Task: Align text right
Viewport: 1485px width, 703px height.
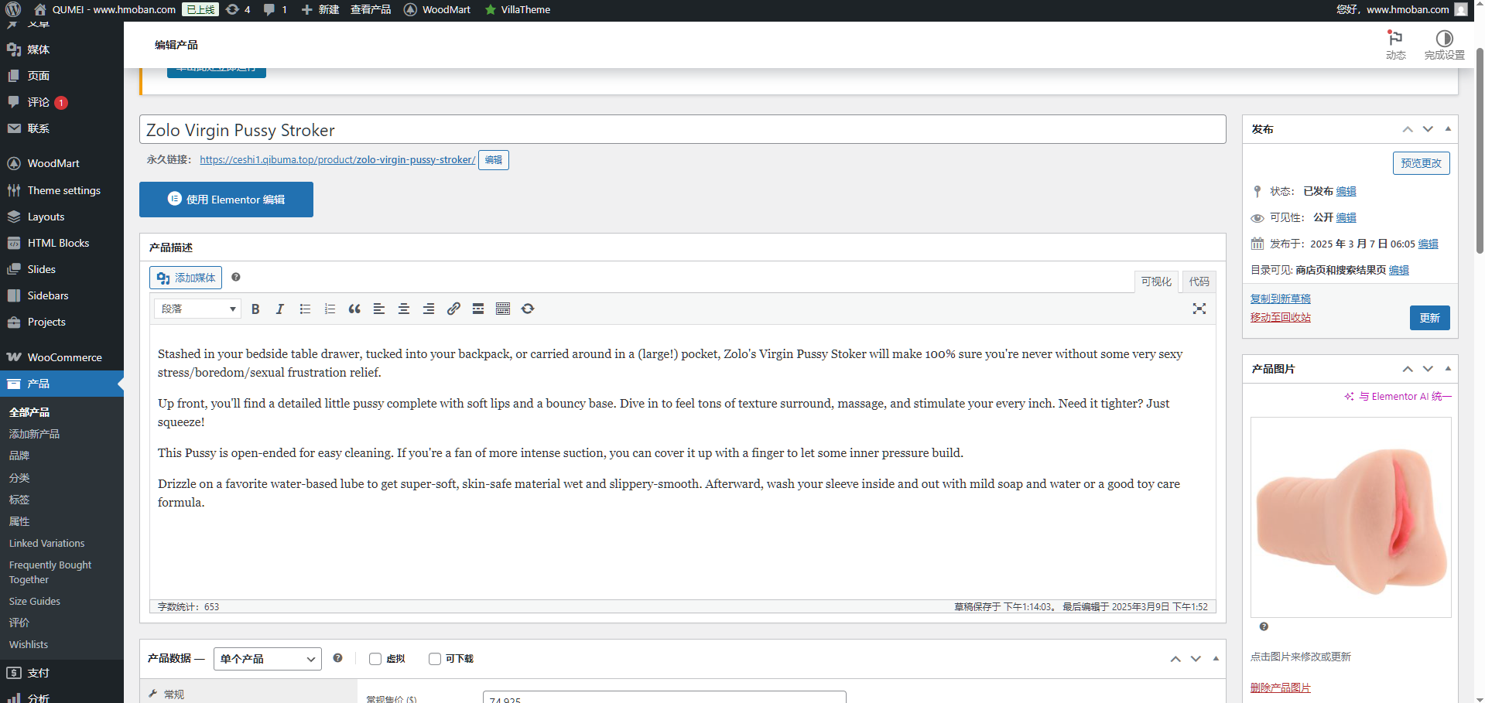Action: pos(429,309)
